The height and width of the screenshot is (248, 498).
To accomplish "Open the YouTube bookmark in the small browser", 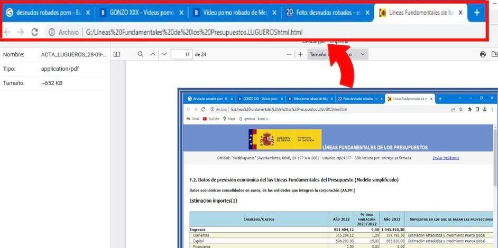I will click(x=211, y=119).
